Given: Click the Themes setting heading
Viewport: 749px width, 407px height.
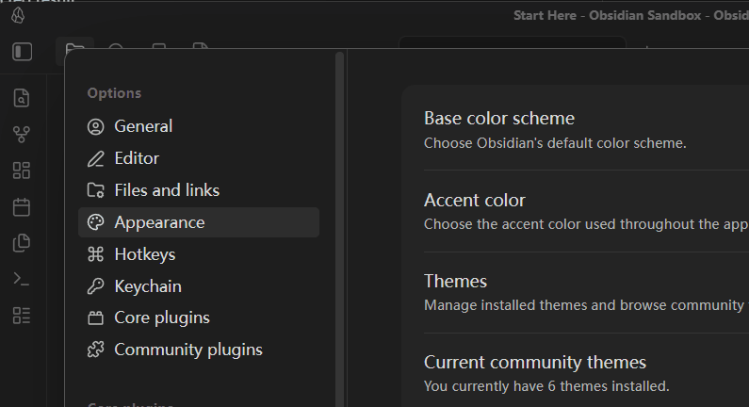Looking at the screenshot, I should click(455, 281).
